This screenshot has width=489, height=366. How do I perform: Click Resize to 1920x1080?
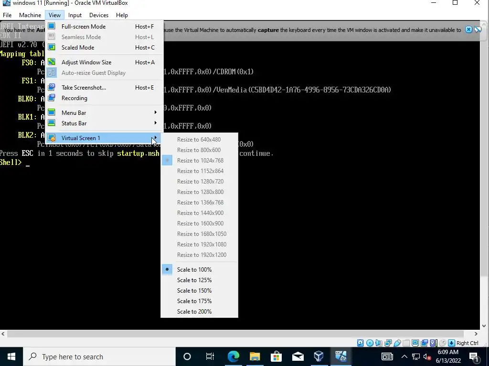pyautogui.click(x=199, y=244)
